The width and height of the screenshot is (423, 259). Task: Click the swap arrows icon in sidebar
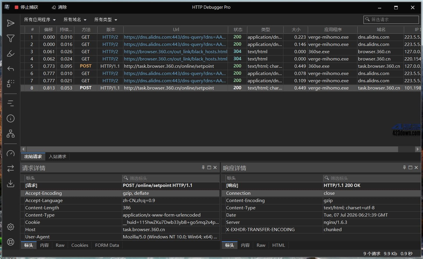[x=11, y=168]
